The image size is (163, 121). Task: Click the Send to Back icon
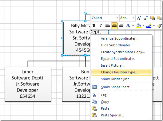click(x=159, y=18)
